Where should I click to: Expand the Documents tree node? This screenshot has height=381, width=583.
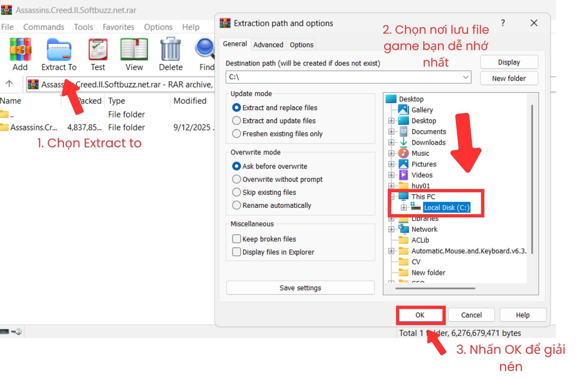coord(391,131)
